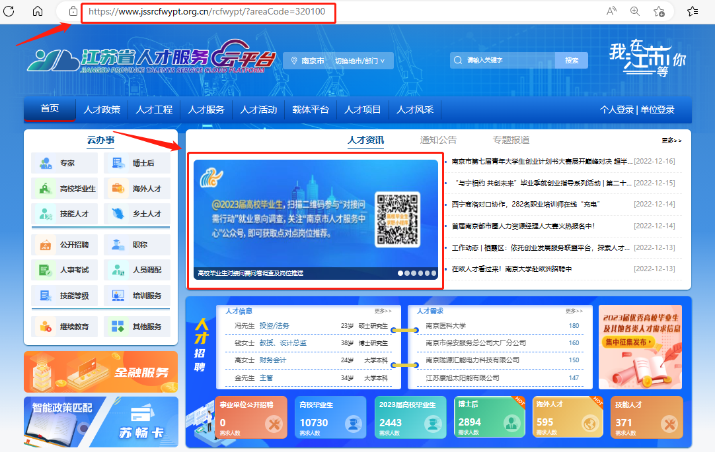Switch to the 专题报道 tab
This screenshot has height=452, width=715.
511,140
